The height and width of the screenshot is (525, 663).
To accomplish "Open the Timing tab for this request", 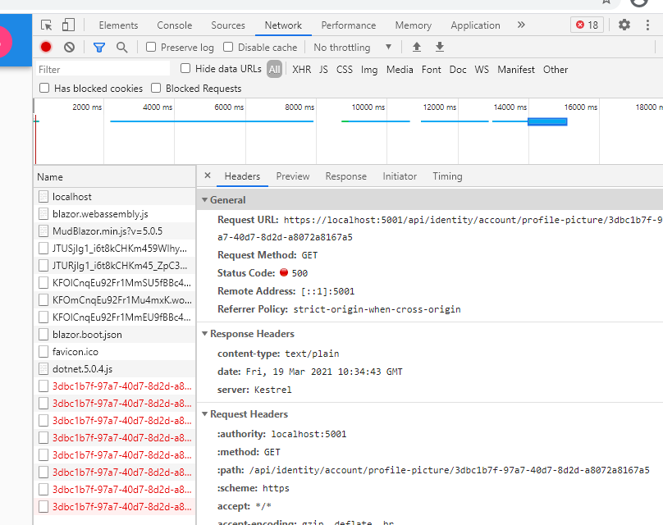I will 447,176.
